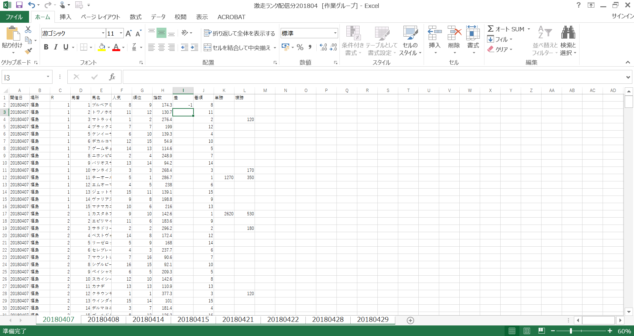Open fill color dropdown arrow
The height and width of the screenshot is (336, 634).
[x=109, y=47]
